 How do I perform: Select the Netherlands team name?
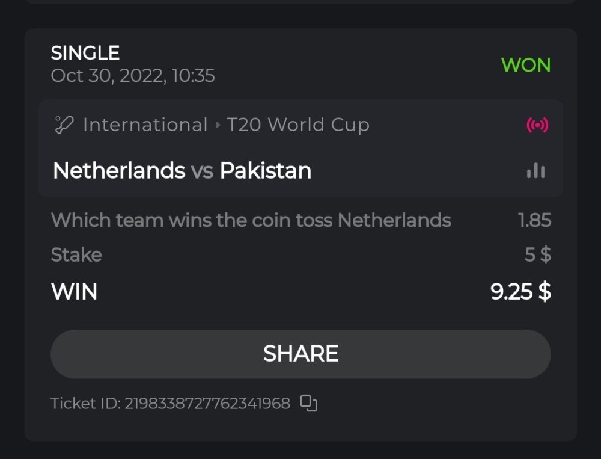coord(119,171)
